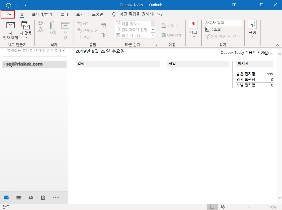Click the 사용자 검색 input field
The height and width of the screenshot is (210, 282).
[x=223, y=23]
